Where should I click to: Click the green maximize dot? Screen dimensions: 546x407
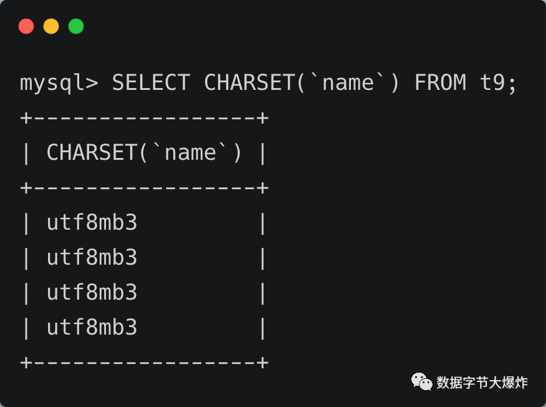[76, 26]
